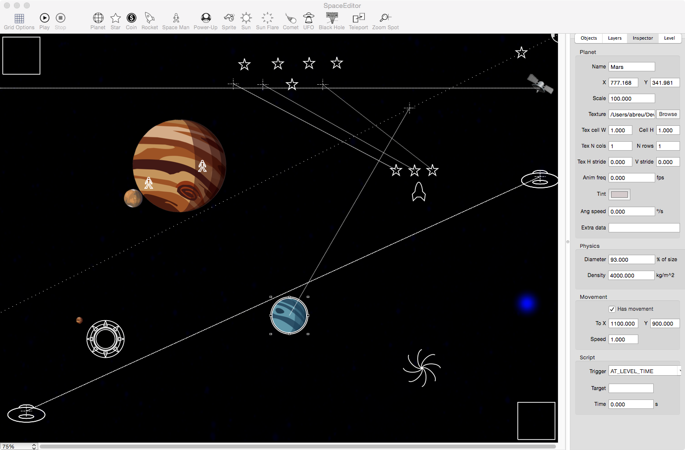The width and height of the screenshot is (685, 450).
Task: Select the Power-Up tool
Action: (x=205, y=21)
